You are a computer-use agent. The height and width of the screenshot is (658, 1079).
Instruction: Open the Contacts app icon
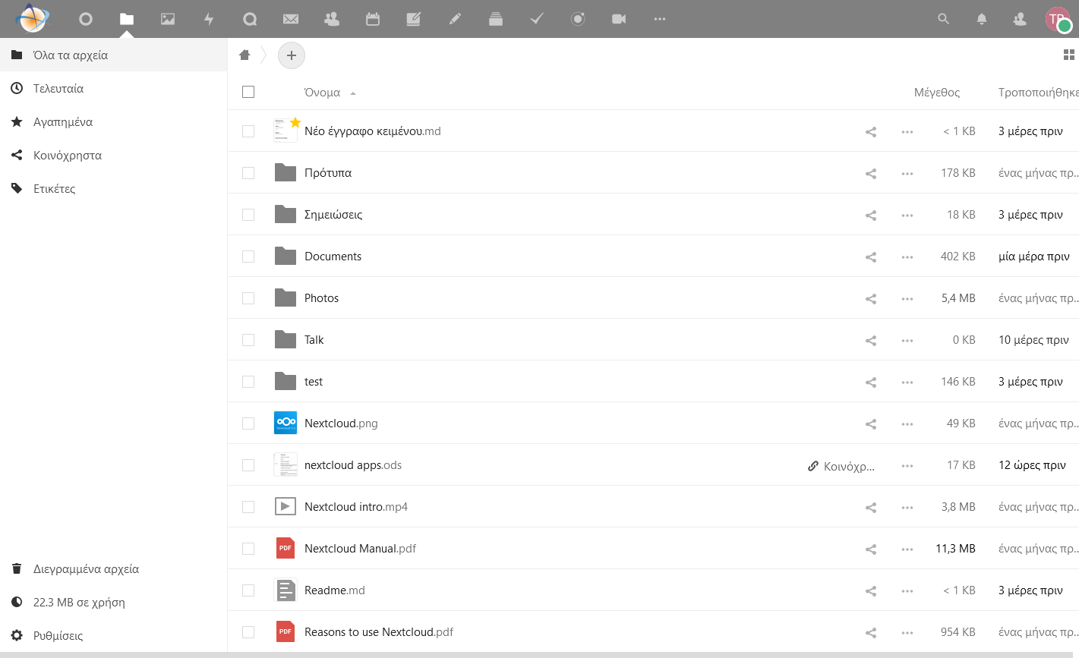(x=332, y=19)
